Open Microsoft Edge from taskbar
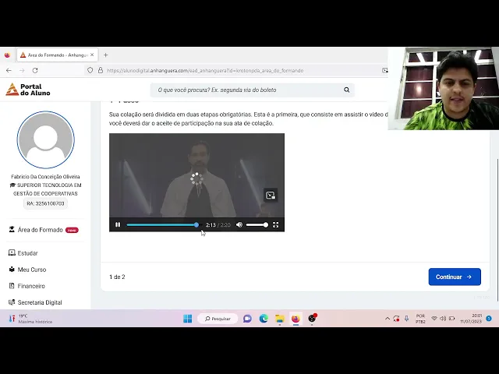The width and height of the screenshot is (499, 374). tap(264, 319)
